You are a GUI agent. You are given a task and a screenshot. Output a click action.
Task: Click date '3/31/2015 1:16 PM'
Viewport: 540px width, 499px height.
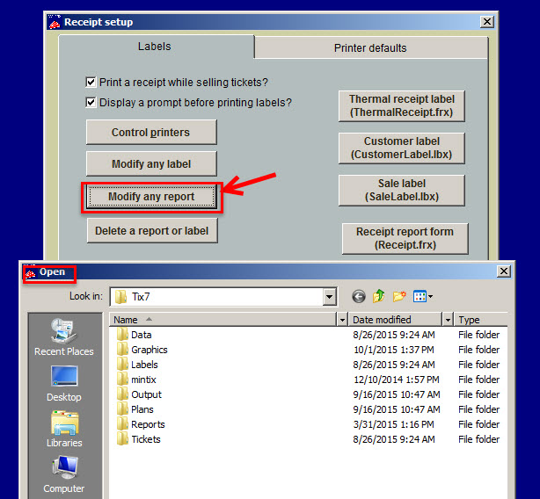pyautogui.click(x=394, y=424)
